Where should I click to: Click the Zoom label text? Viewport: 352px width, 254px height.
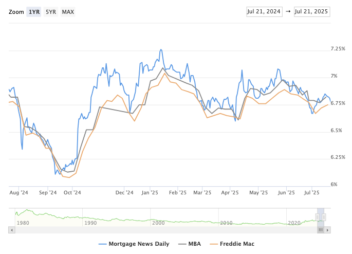[16, 12]
